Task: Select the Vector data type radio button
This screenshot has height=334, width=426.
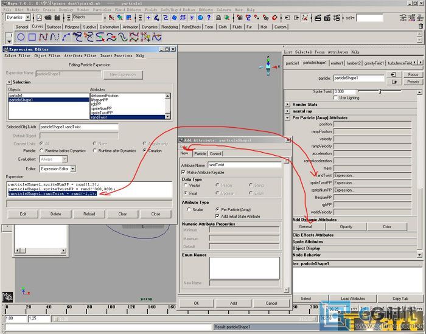Action: click(x=186, y=185)
